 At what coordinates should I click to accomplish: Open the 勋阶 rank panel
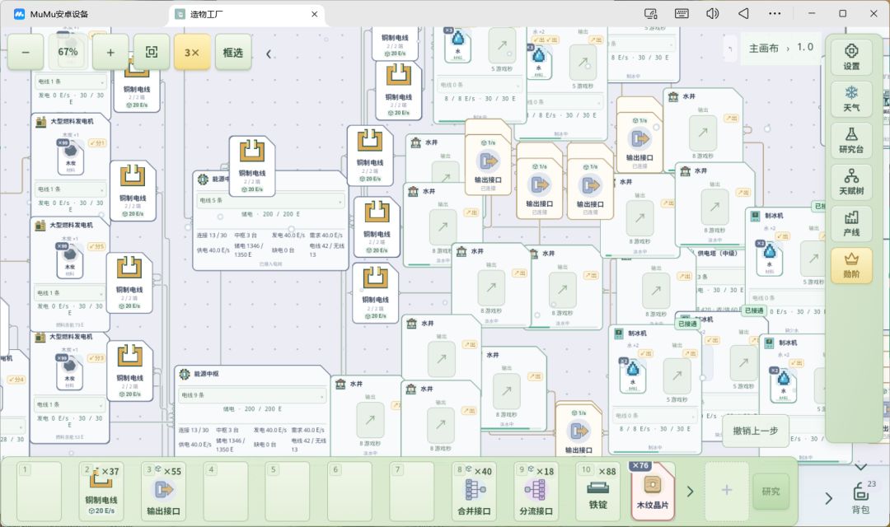click(x=850, y=265)
